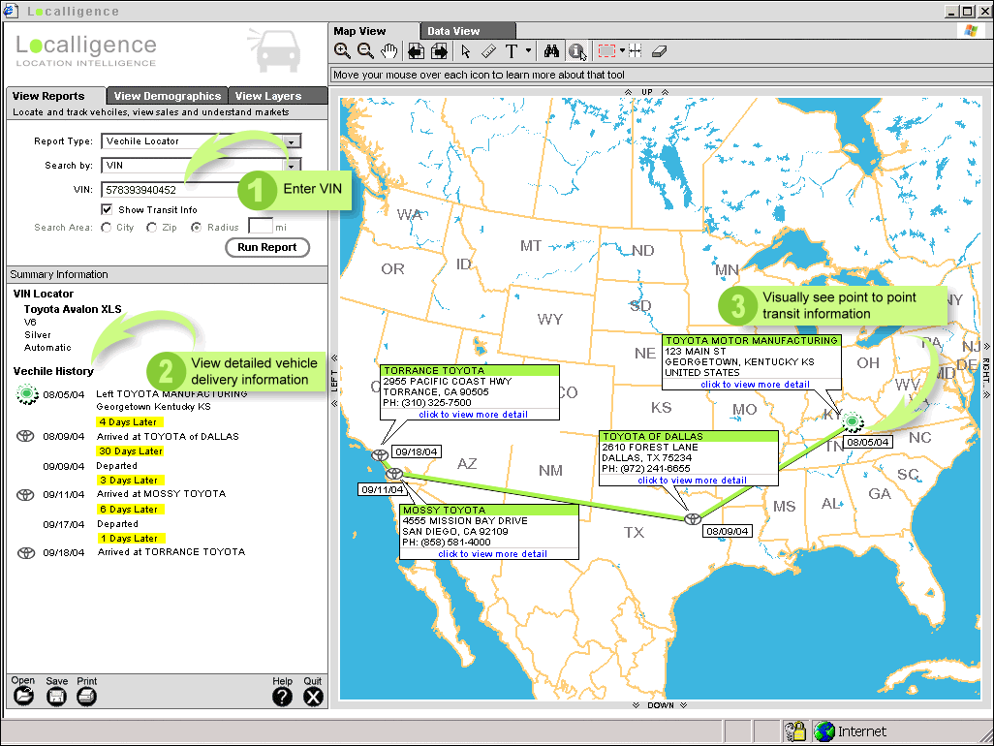The image size is (994, 746).
Task: Click the Open folder icon
Action: click(x=23, y=696)
